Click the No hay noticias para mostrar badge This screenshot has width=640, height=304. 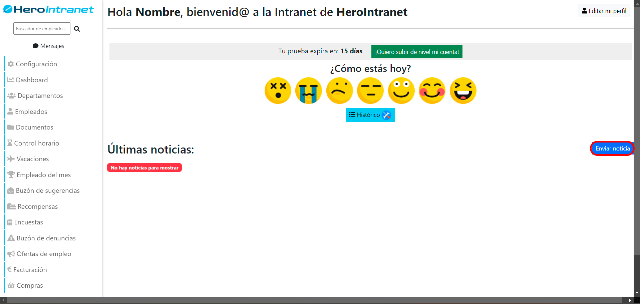tap(144, 167)
